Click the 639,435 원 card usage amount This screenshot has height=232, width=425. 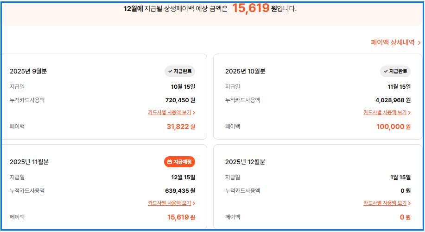[180, 190]
